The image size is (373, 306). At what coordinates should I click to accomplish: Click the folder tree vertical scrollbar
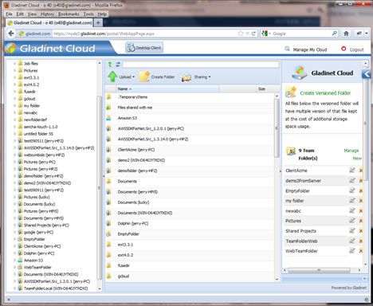point(99,187)
